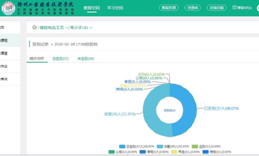This screenshot has height=156, width=259.
Task: Toggle 病假 legend marker
Action: (x=205, y=152)
